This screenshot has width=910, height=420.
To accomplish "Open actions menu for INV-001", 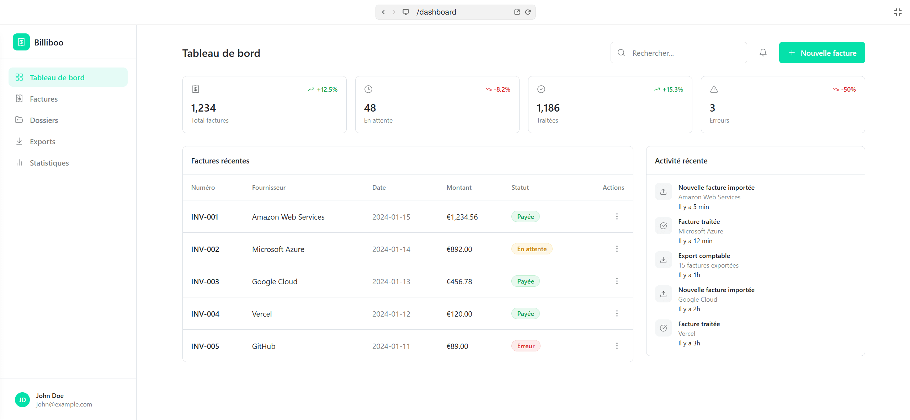I will (x=617, y=216).
